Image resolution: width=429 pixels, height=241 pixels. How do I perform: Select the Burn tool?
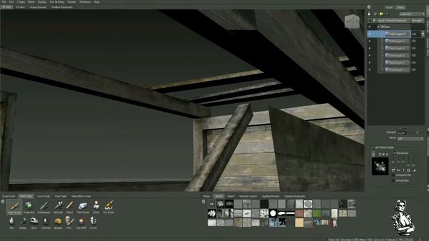tap(34, 223)
